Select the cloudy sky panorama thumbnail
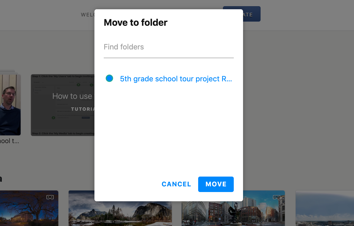 (325, 208)
